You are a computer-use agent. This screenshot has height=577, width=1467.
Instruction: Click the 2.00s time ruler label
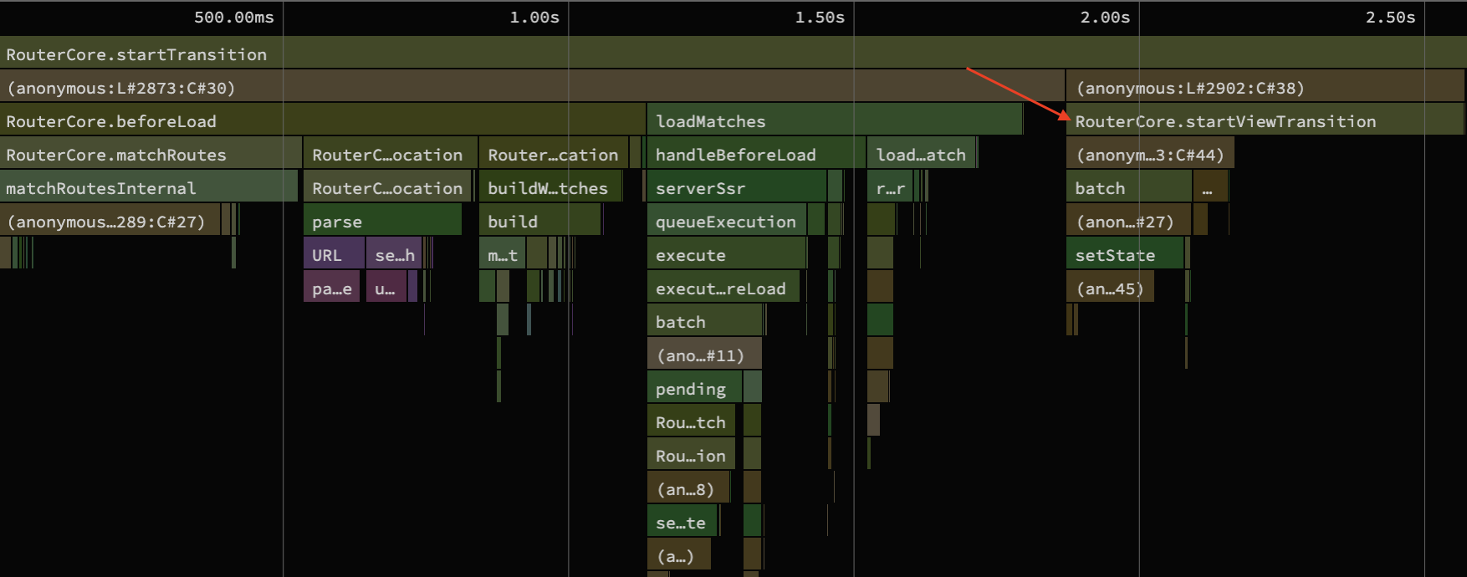coord(1105,17)
